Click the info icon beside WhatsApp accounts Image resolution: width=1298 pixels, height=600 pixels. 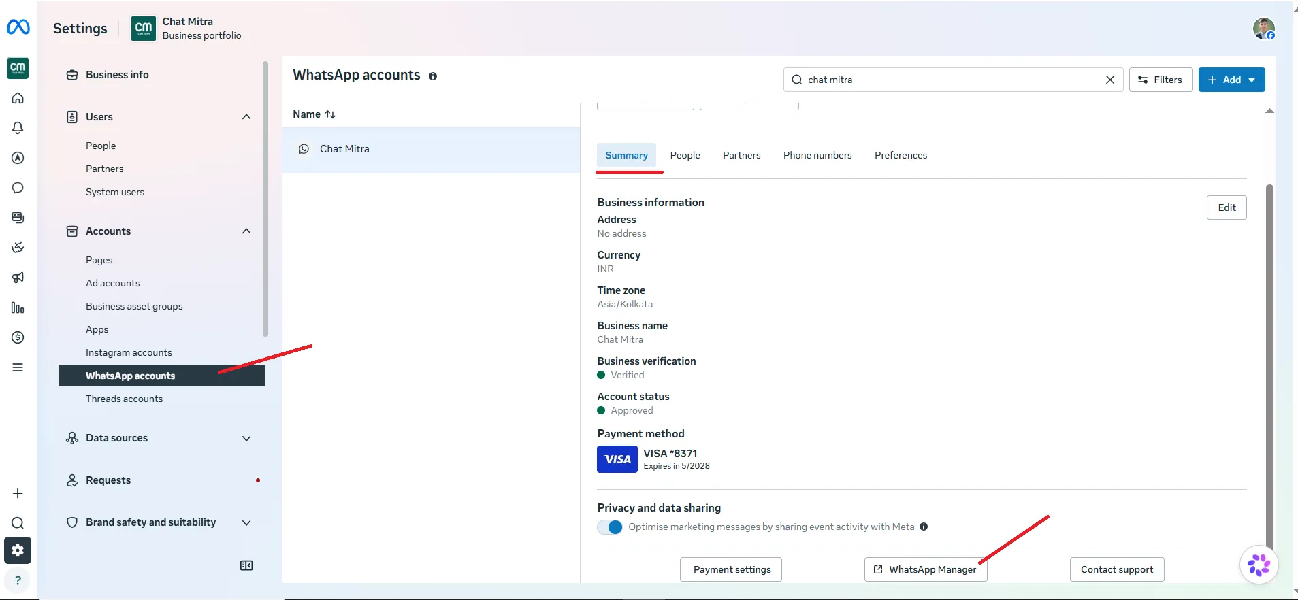(x=433, y=76)
